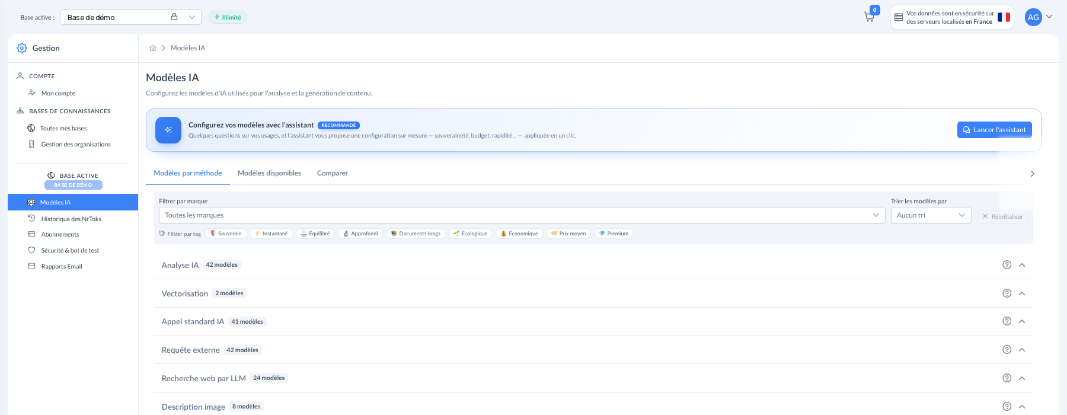Open Toutes les marques brand filter

tap(522, 215)
